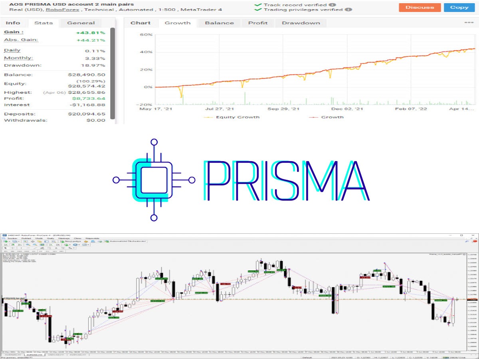Viewport: 479px width, 359px height.
Task: Switch to the Stats tab
Action: click(x=44, y=23)
